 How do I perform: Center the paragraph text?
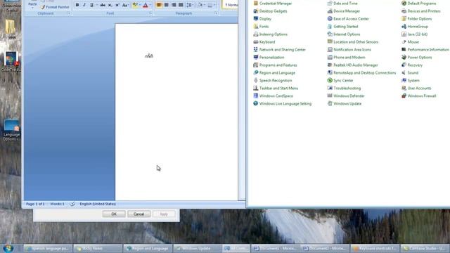coord(167,5)
